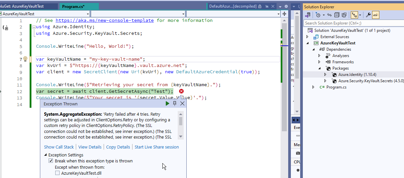Click the line 12 GetSecretAsync code statement
The width and height of the screenshot is (404, 178).
104,91
